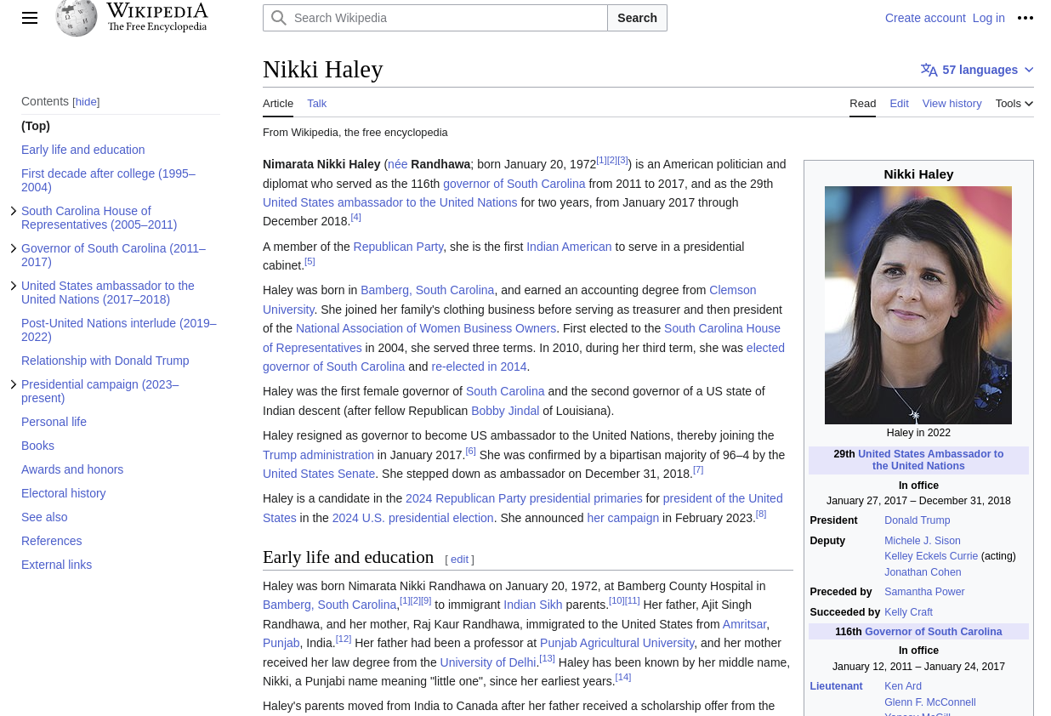1051x716 pixels.
Task: Open Nikki Haley infobox photo
Action: 918,305
